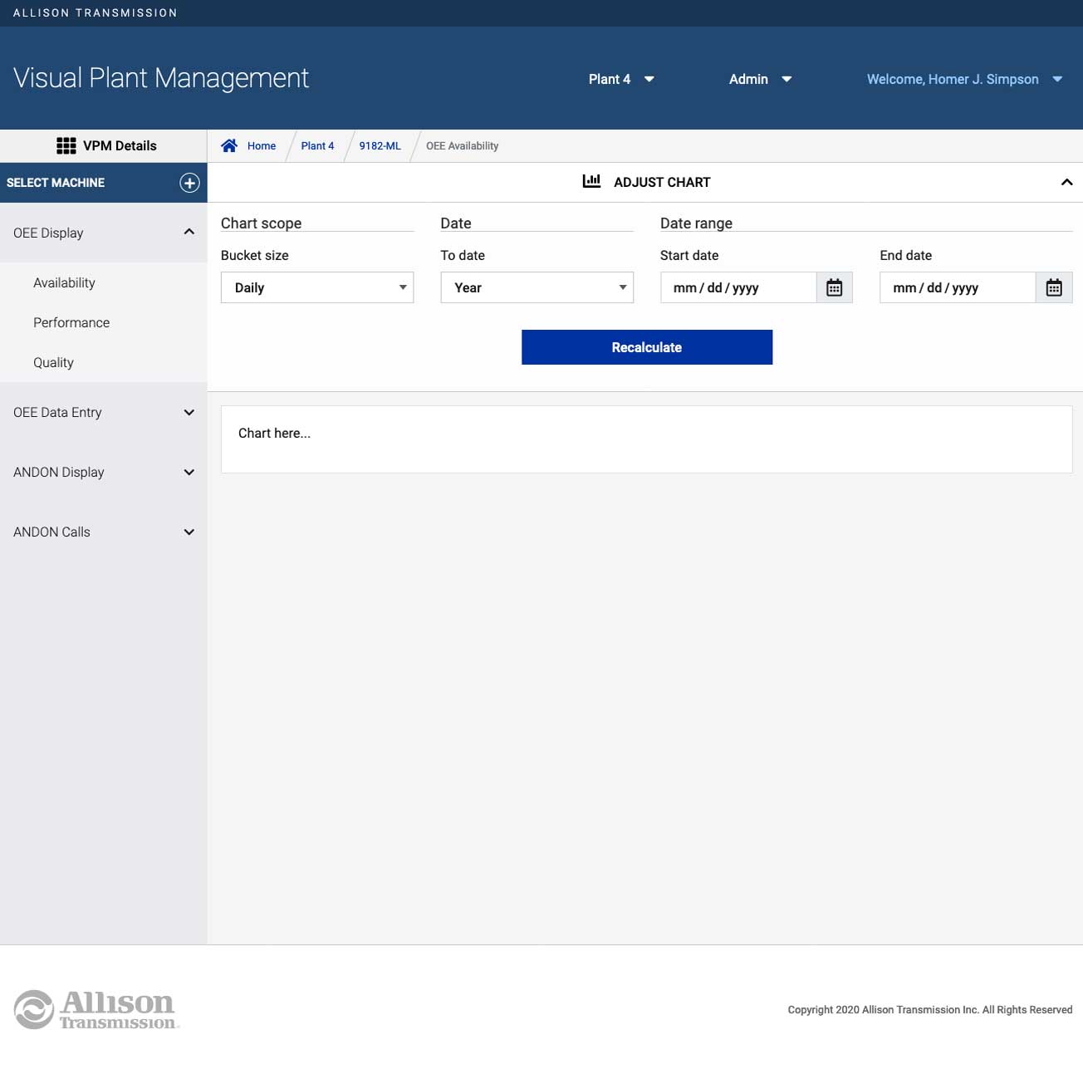Go to Home breadcrumb link
Image resolution: width=1083 pixels, height=1074 pixels.
click(262, 145)
